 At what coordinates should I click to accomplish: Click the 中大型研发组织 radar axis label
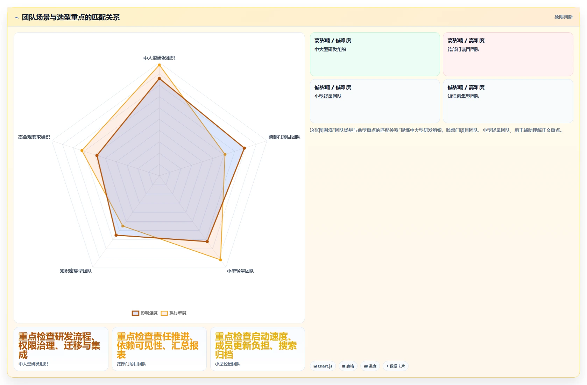click(x=159, y=58)
